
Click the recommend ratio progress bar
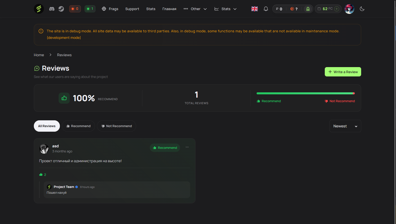pyautogui.click(x=305, y=93)
